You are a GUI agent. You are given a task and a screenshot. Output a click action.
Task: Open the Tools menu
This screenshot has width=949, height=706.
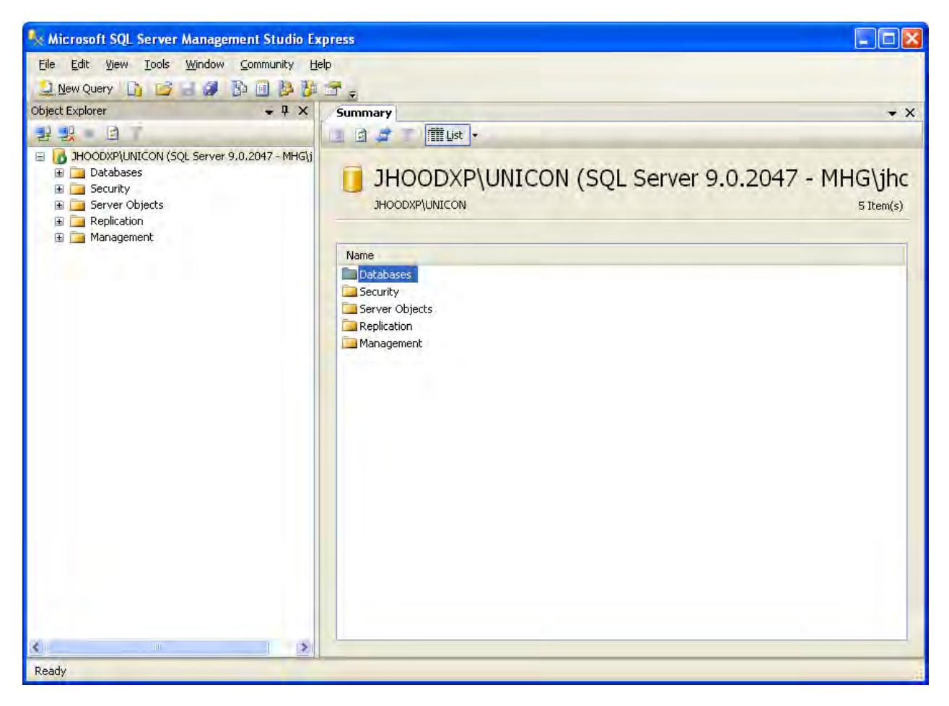click(157, 64)
